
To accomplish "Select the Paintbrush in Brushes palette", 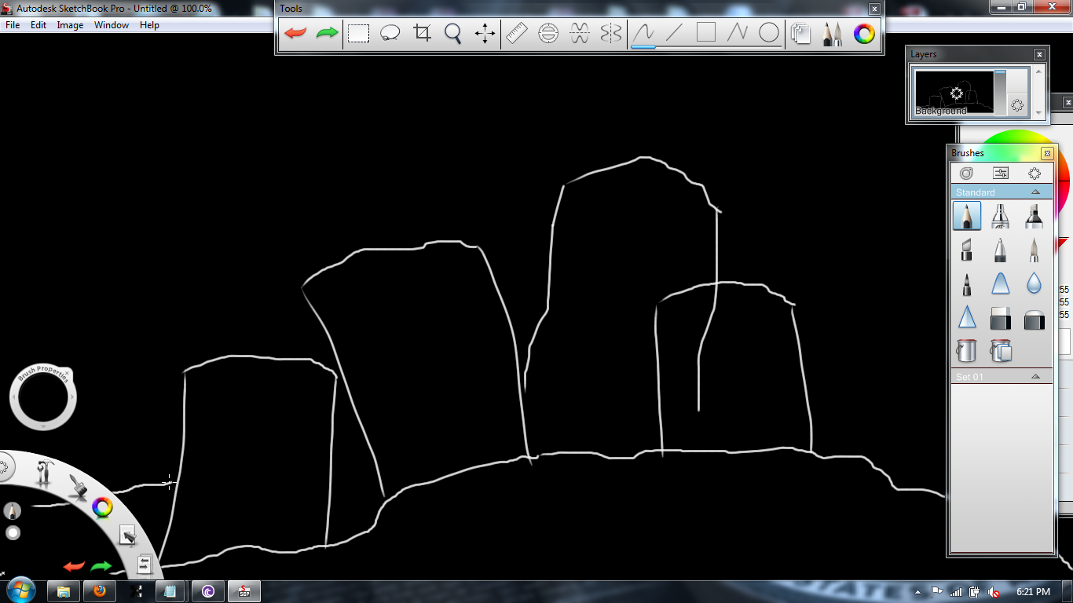I will click(1034, 250).
